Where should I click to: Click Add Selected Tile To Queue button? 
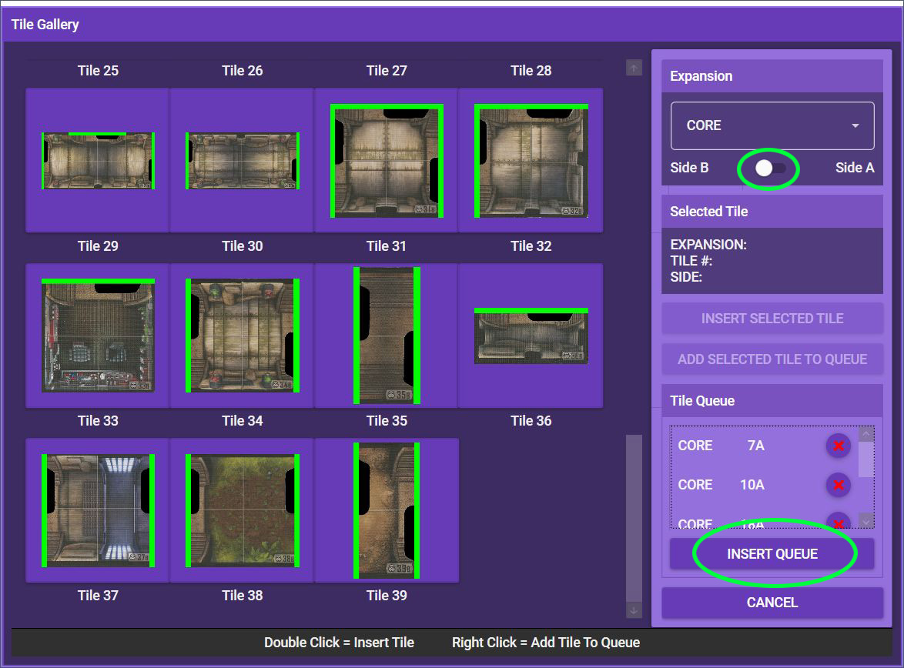tap(772, 359)
